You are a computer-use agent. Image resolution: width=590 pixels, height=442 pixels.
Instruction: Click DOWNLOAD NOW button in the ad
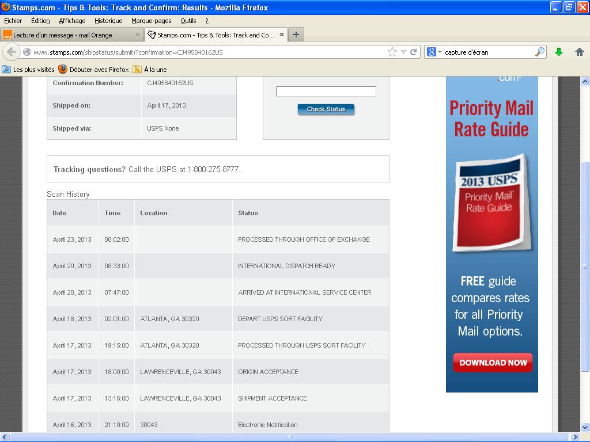point(493,363)
